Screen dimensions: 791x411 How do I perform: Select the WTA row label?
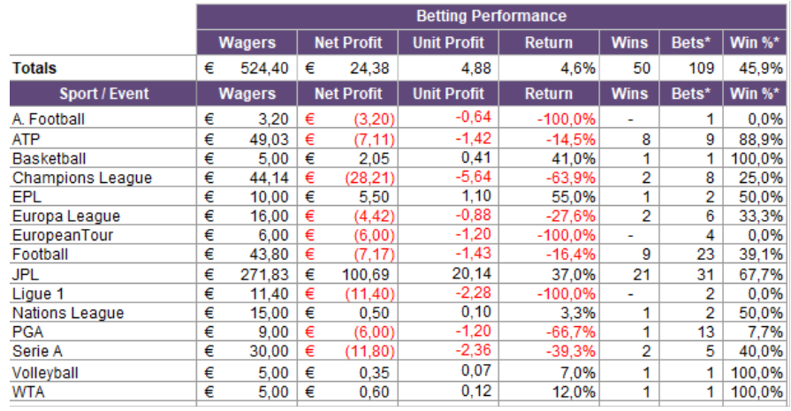pos(28,392)
